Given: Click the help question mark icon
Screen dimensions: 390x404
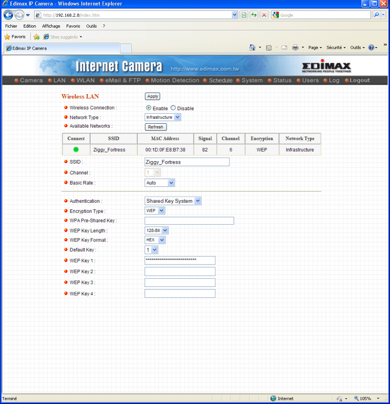Looking at the screenshot, I should 371,47.
